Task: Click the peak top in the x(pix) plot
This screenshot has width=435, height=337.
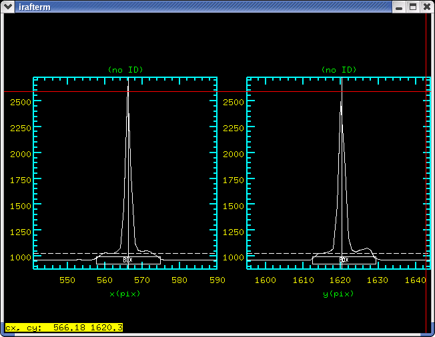Action: point(128,87)
